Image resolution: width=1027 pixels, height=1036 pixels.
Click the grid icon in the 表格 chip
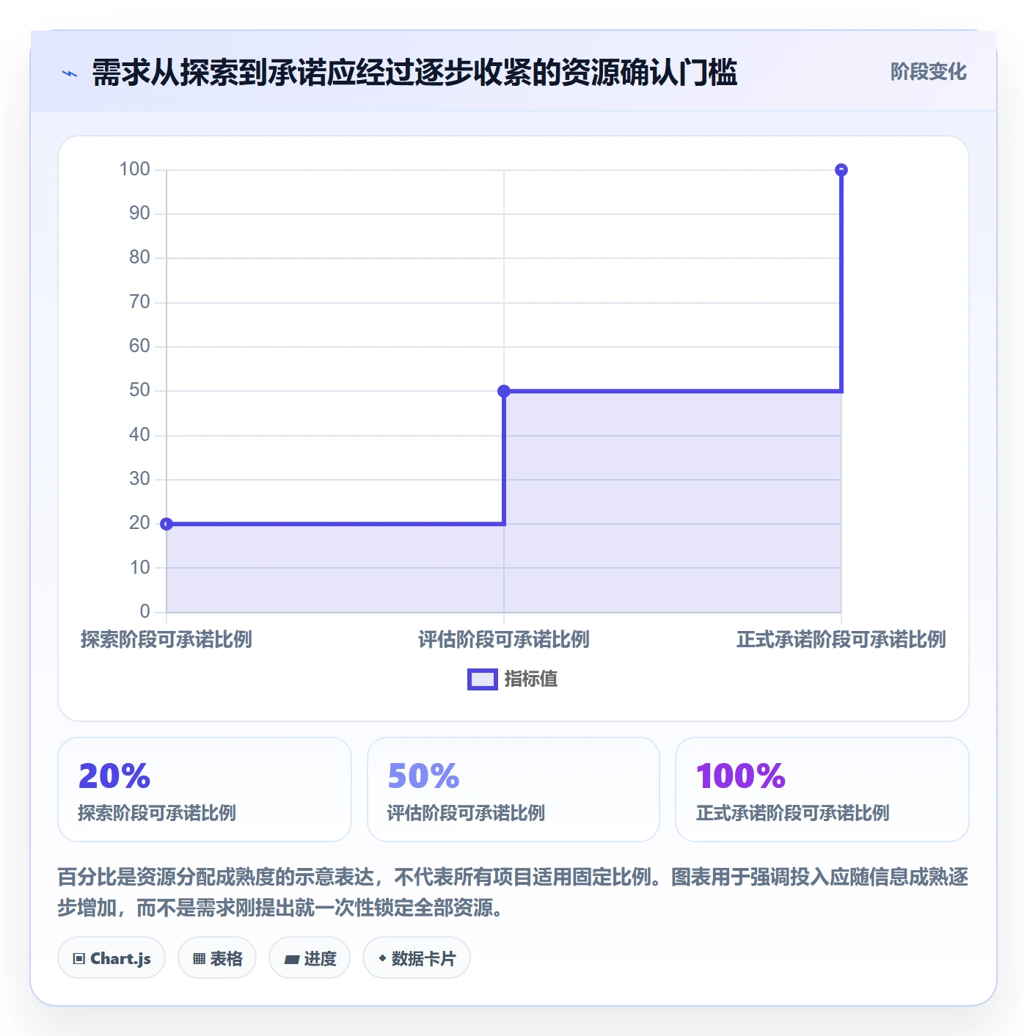199,958
